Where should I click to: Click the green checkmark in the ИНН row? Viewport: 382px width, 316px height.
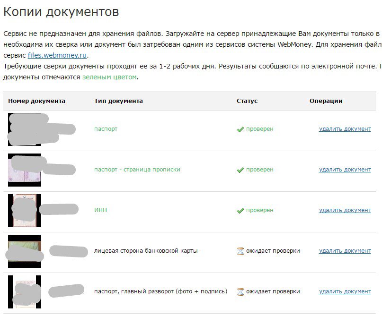click(240, 211)
